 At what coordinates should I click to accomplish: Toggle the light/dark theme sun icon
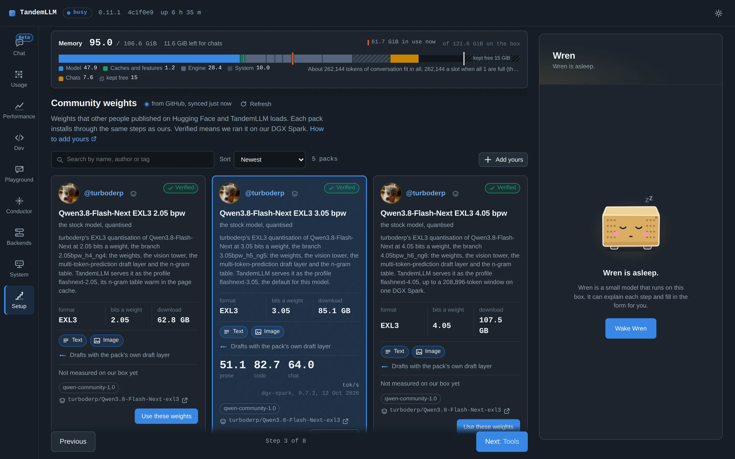tap(718, 13)
